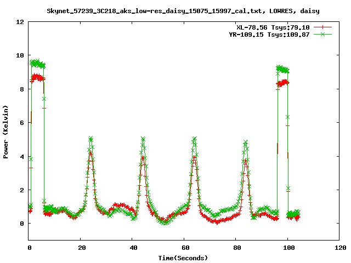Image resolution: width=351 pixels, height=263 pixels.
Task: Click the y-axis tick label 8
Action: 22,89
